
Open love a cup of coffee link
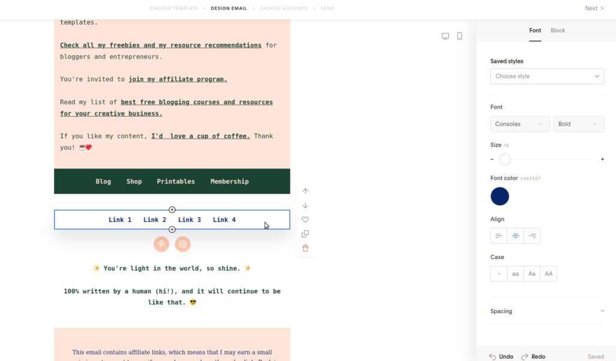(x=200, y=137)
